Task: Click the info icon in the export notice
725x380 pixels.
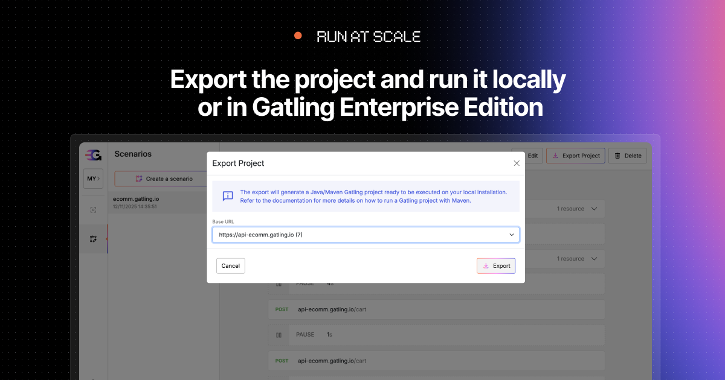Action: point(228,196)
